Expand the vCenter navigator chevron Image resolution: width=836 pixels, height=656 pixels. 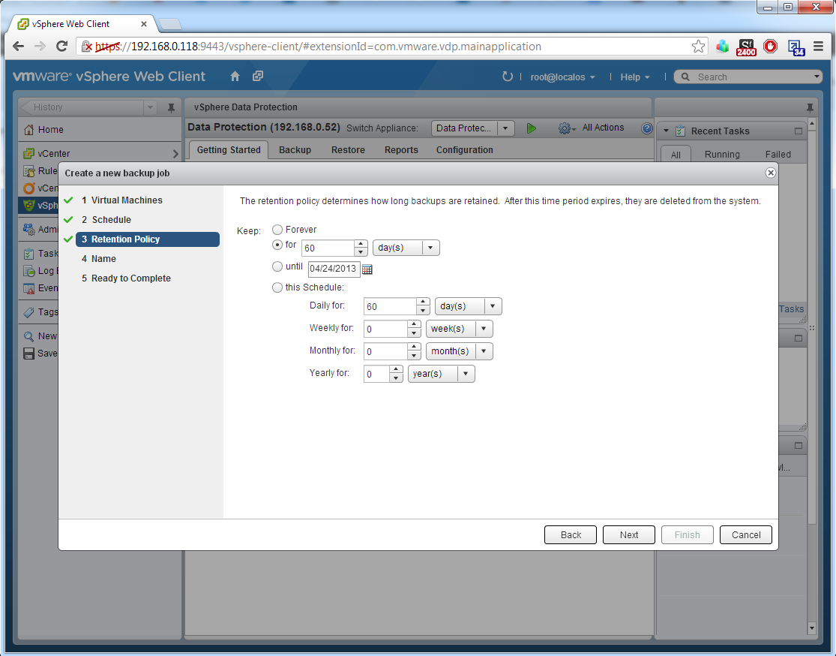point(175,154)
